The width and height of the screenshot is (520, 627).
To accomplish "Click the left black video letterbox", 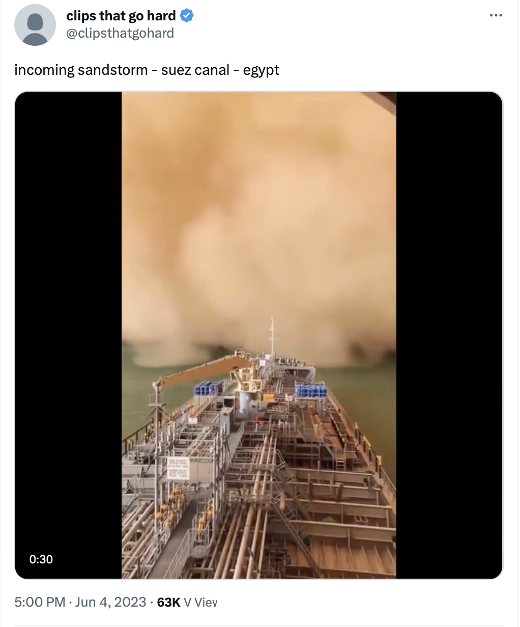I will (69, 335).
